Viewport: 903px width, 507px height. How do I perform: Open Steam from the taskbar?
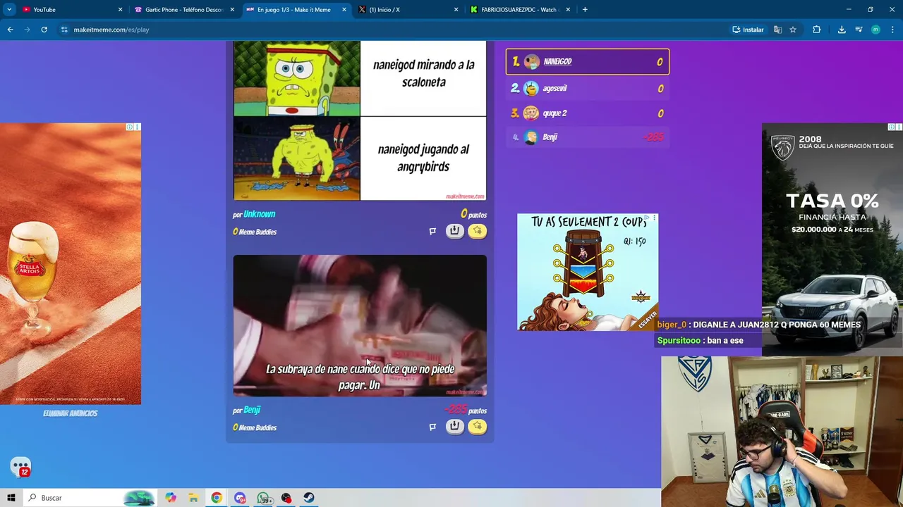tap(309, 498)
